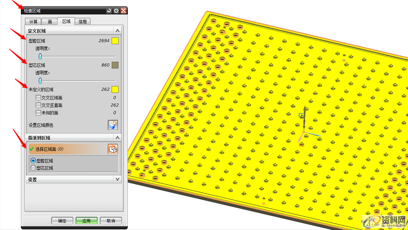408x230 pixels.
Task: Tick the 未知的面 checkbox
Action: pos(38,113)
